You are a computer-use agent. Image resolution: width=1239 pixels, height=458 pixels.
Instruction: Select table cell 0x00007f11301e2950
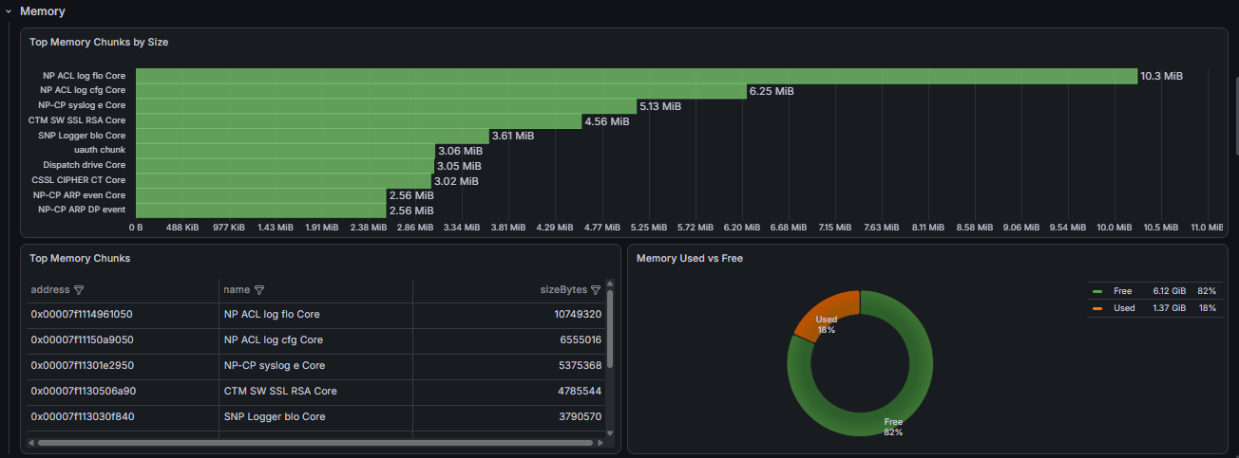tap(124, 365)
